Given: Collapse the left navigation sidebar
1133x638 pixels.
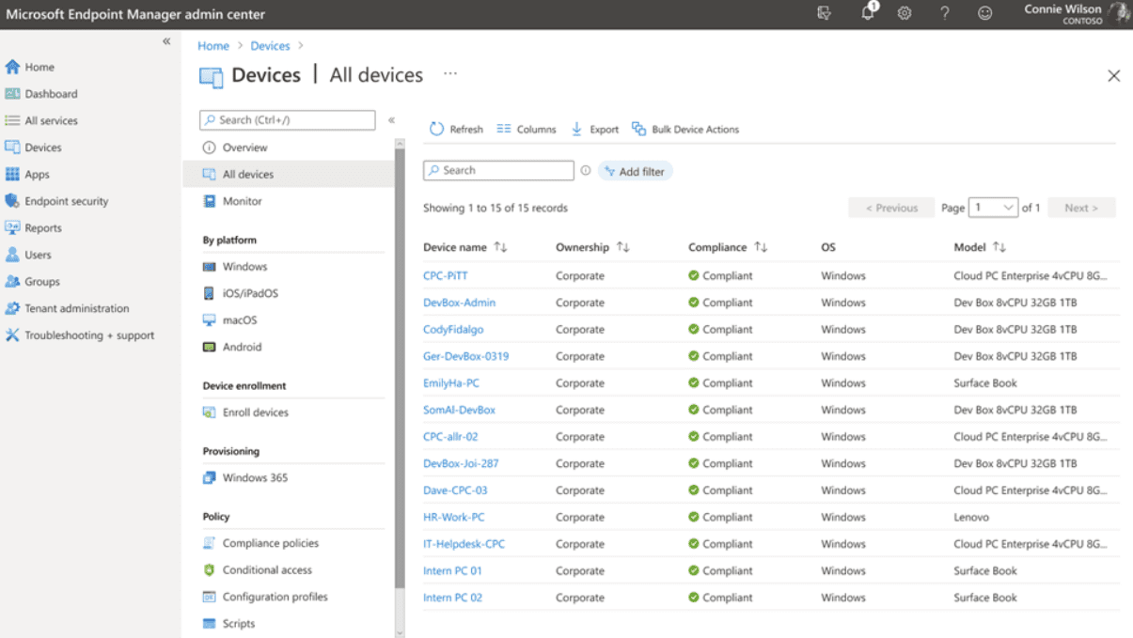Looking at the screenshot, I should tap(166, 42).
